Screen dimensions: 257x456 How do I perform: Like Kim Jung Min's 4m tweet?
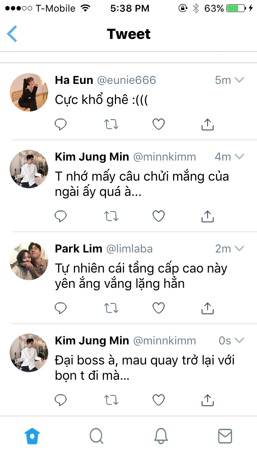click(159, 216)
